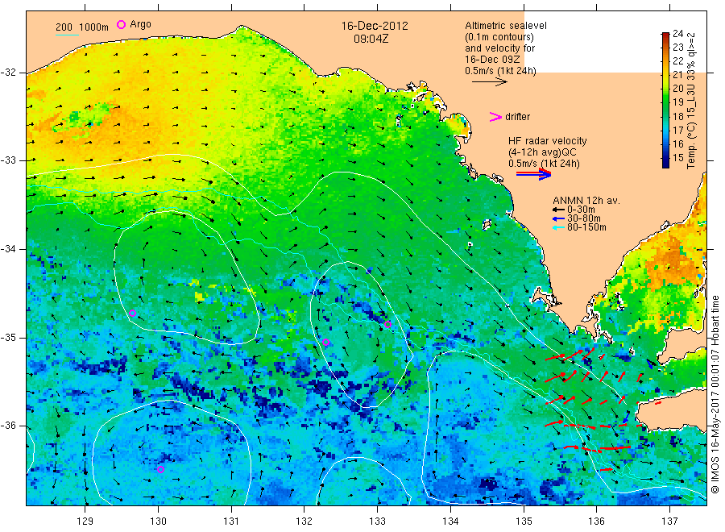The width and height of the screenshot is (725, 532).
Task: Click the 24 degree label on colorbar
Action: [677, 33]
